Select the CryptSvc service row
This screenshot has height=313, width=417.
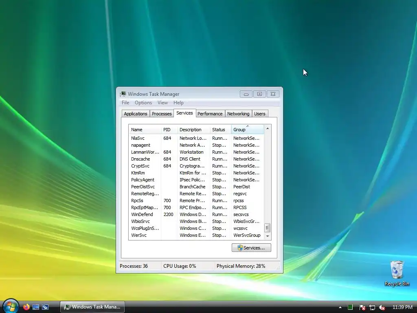pos(196,166)
